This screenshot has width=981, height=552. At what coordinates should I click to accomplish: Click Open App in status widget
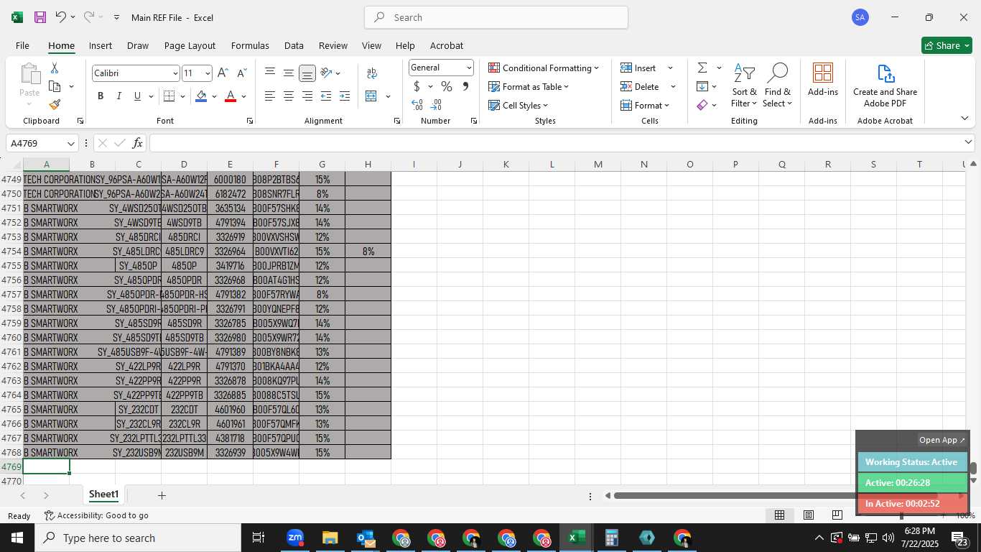pos(942,440)
